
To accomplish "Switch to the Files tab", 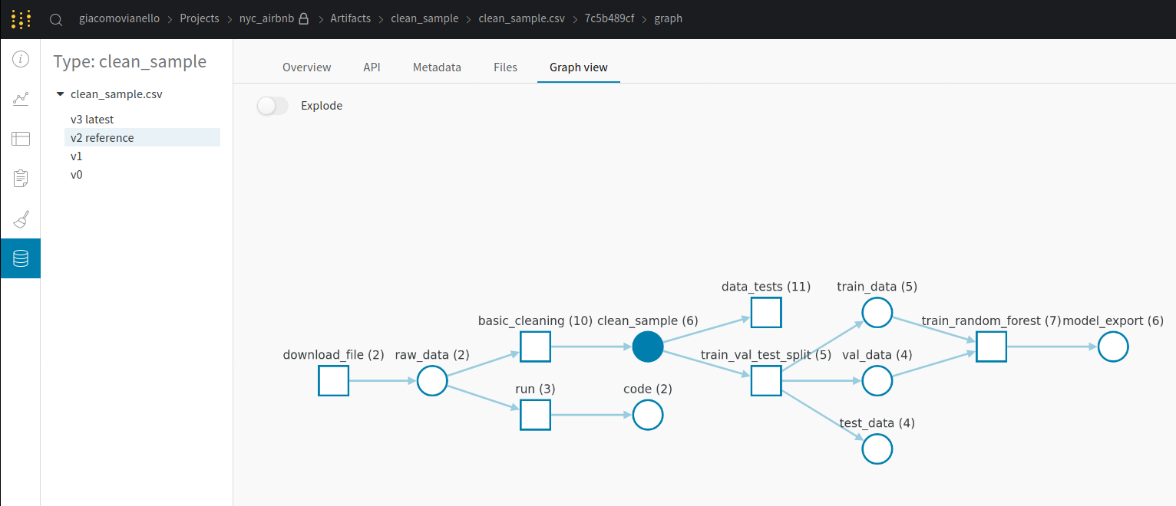I will [x=505, y=67].
